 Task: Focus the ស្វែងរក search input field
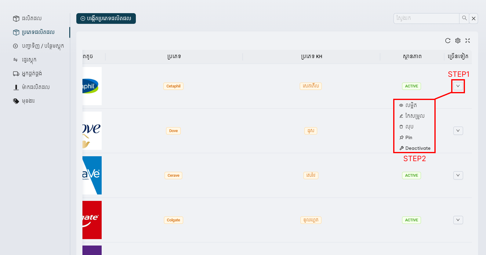(426, 18)
